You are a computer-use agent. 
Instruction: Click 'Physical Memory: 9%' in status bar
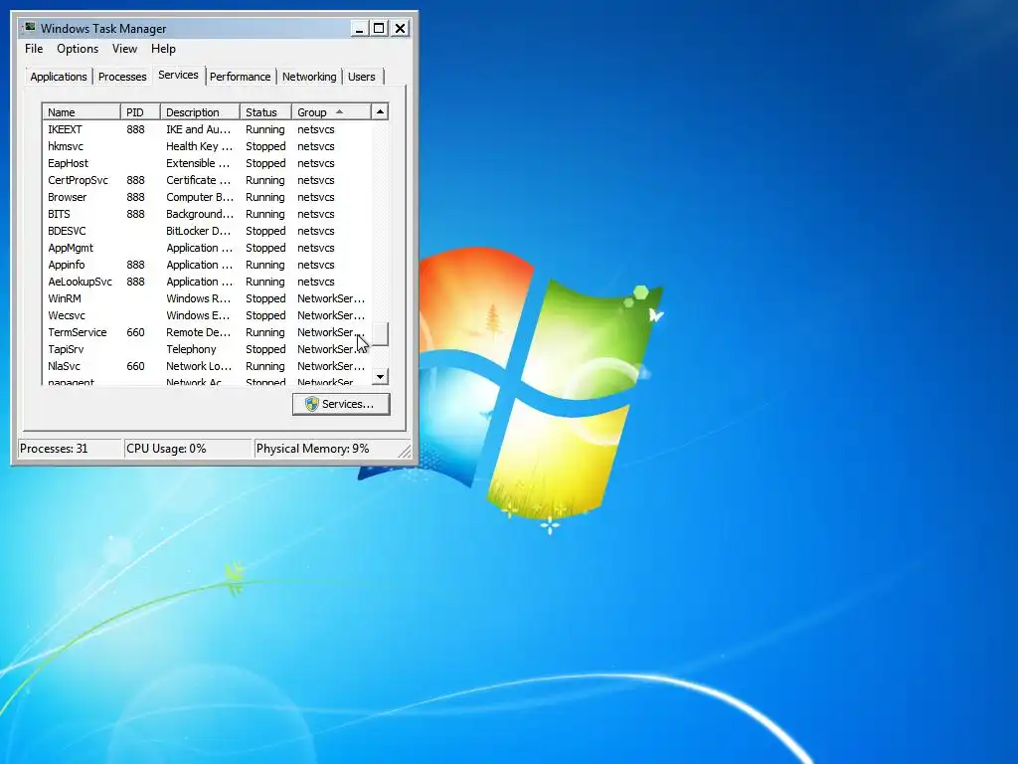coord(325,449)
